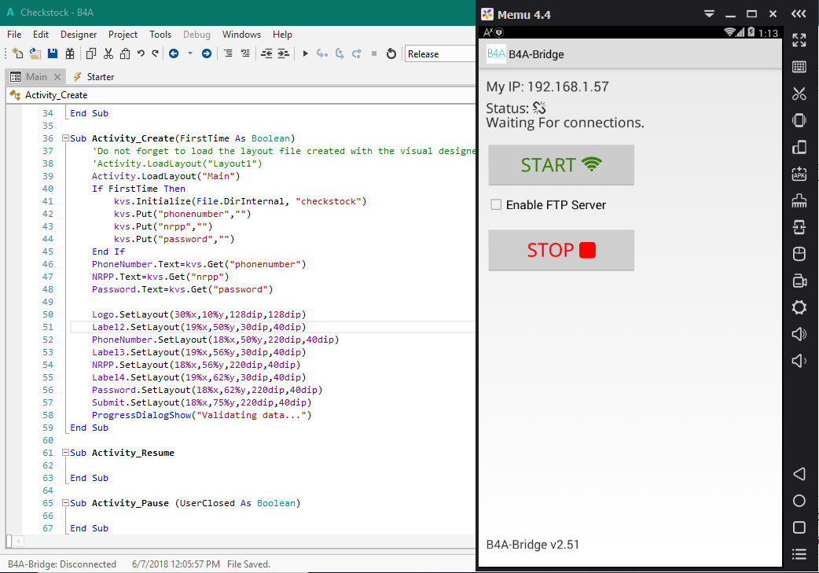Screen dimensions: 819x573
Task: Click the Memu install APK icon
Action: pos(799,174)
